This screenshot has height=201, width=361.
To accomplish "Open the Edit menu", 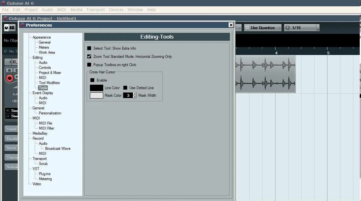I will [x=16, y=10].
